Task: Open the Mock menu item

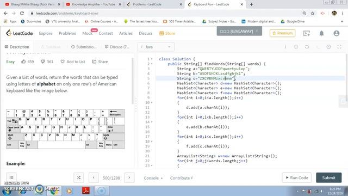Action: click(87, 33)
